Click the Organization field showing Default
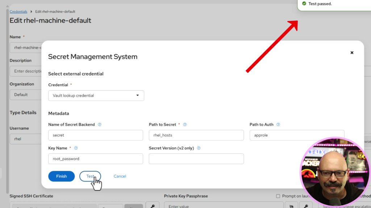Screen dimensions: 371x208 pos(26,95)
